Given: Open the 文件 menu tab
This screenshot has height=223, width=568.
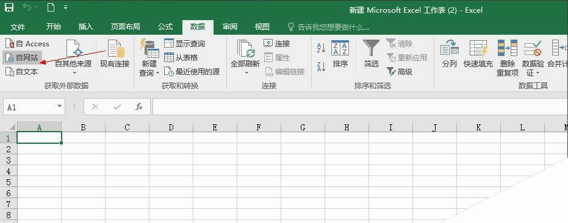Looking at the screenshot, I should pyautogui.click(x=18, y=27).
